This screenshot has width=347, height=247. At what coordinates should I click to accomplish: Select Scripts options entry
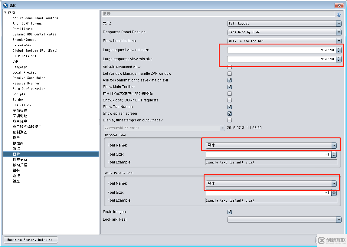pyautogui.click(x=19, y=94)
